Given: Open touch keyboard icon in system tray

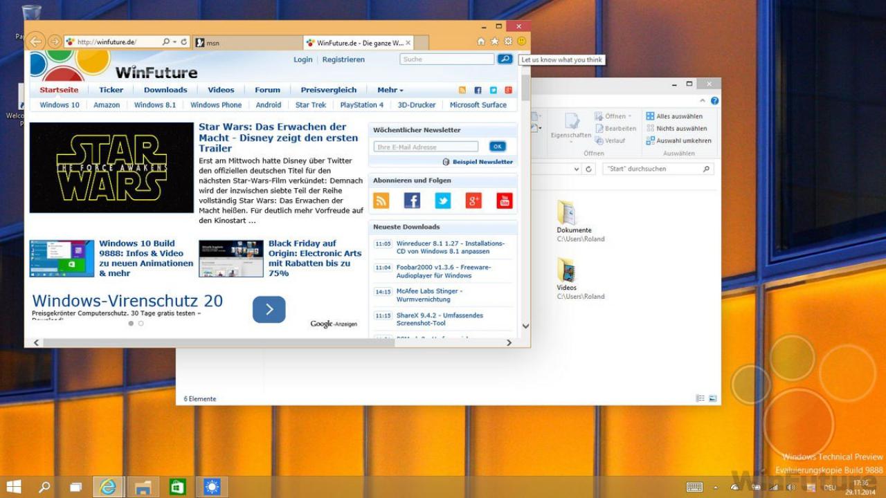Looking at the screenshot, I should (694, 488).
